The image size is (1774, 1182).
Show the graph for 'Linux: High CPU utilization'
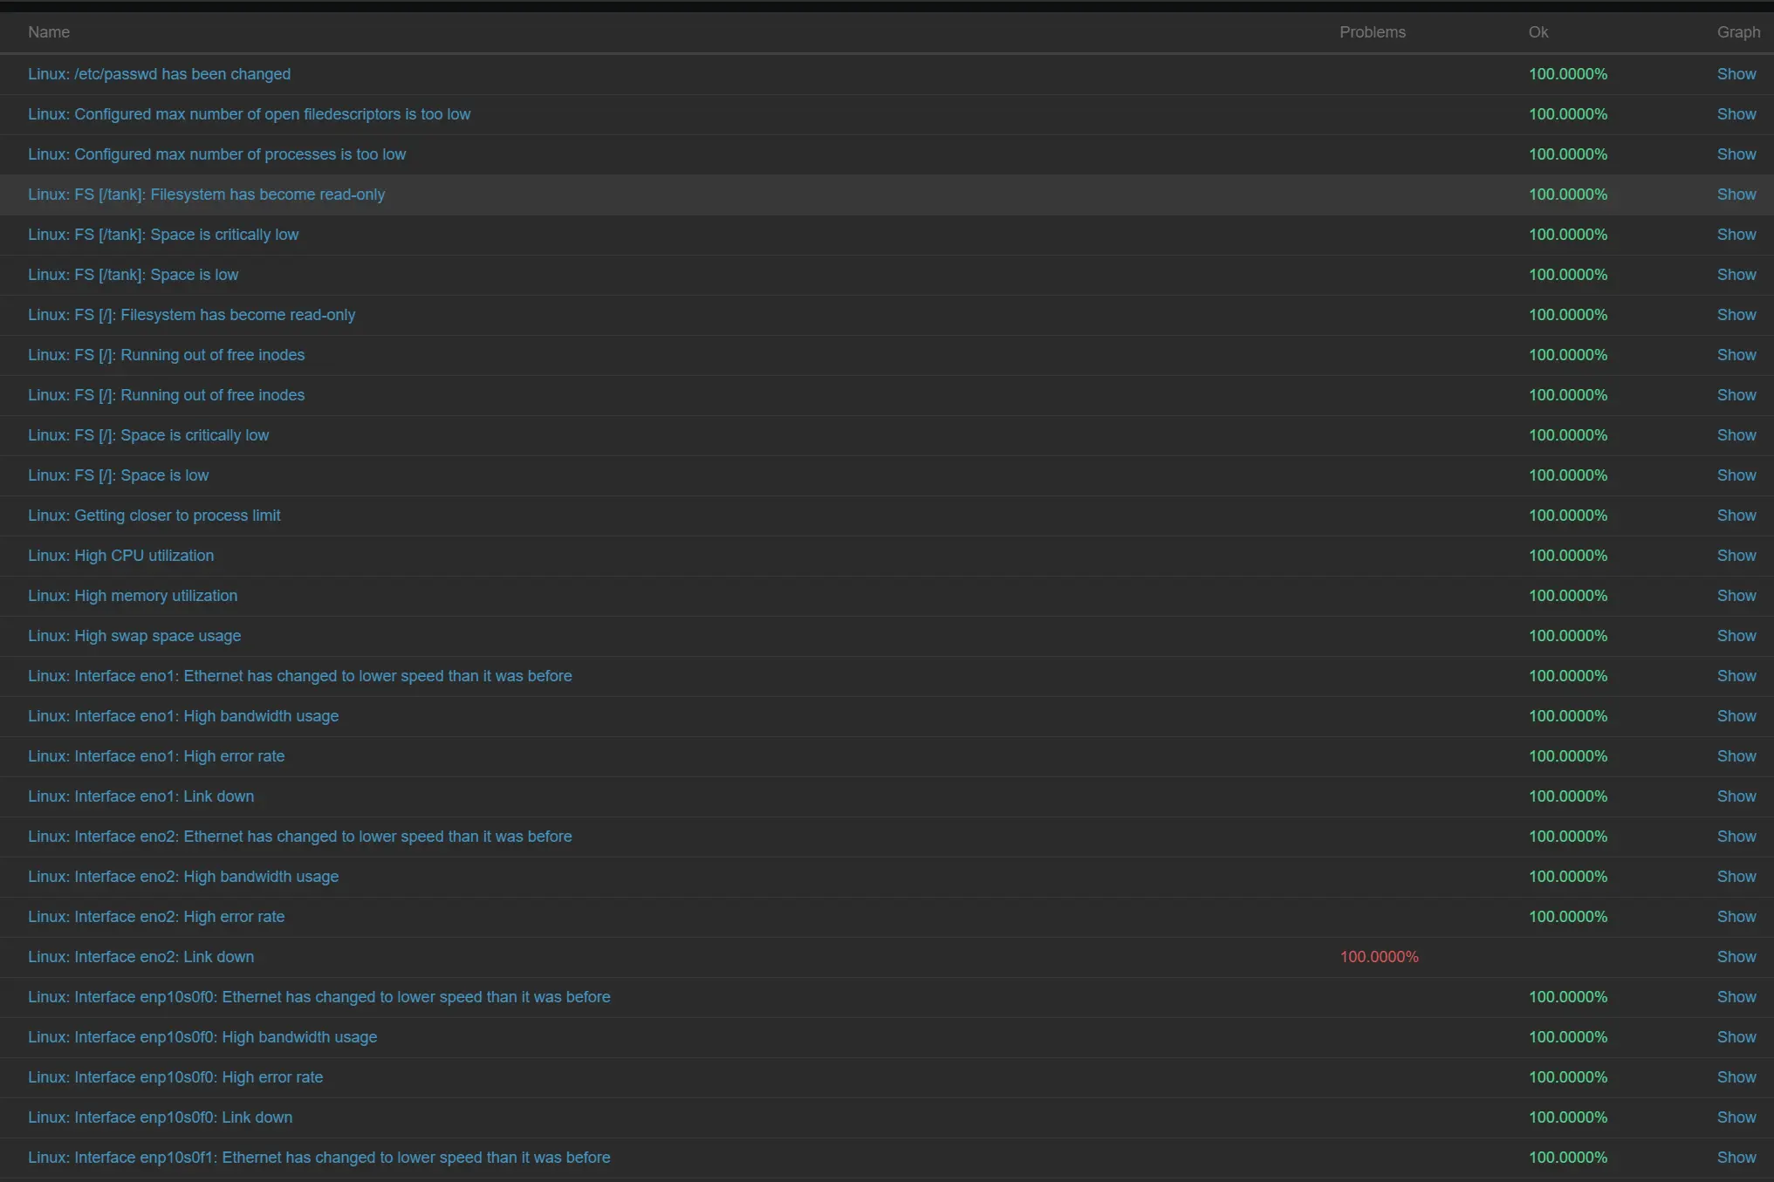1735,555
